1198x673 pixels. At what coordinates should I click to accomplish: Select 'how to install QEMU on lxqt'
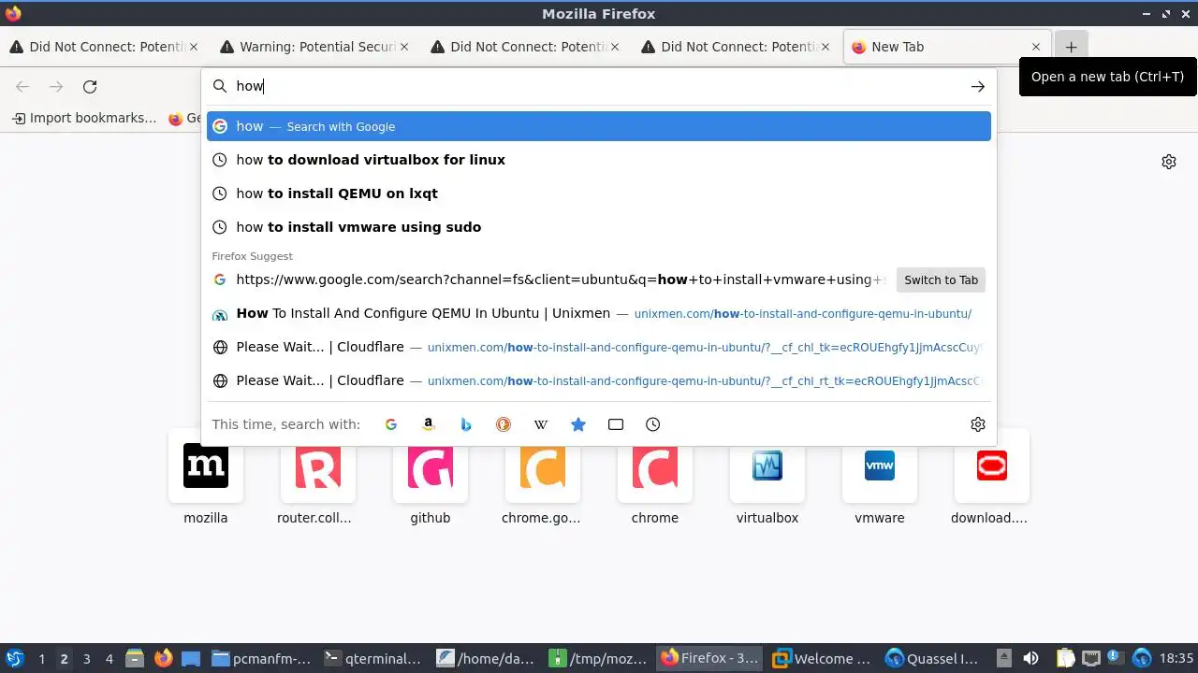(x=599, y=193)
